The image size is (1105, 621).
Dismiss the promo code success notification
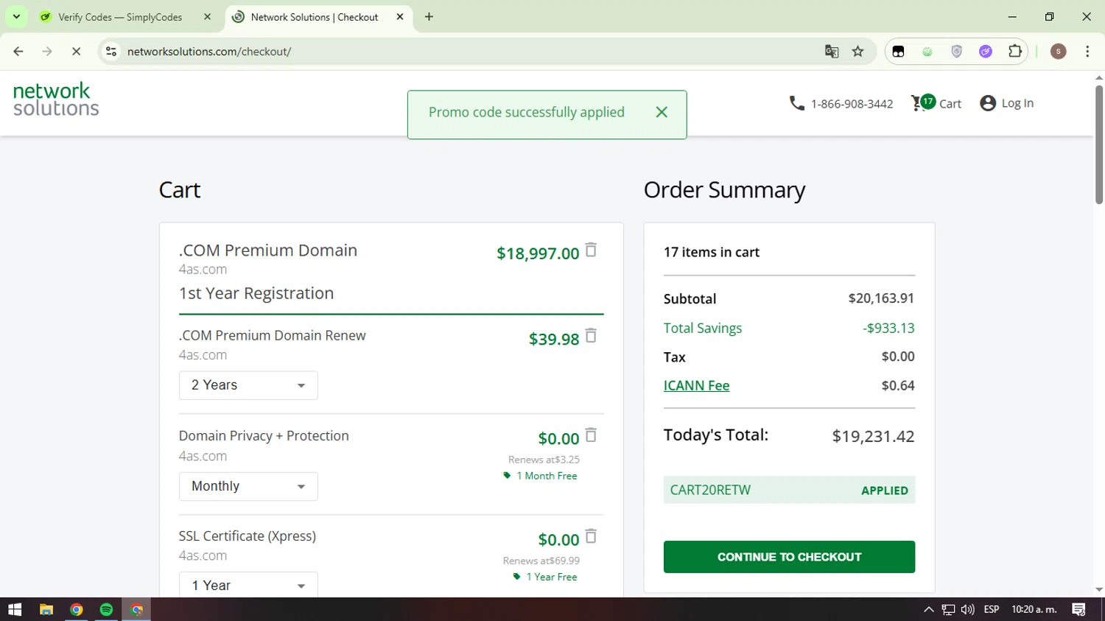(662, 112)
